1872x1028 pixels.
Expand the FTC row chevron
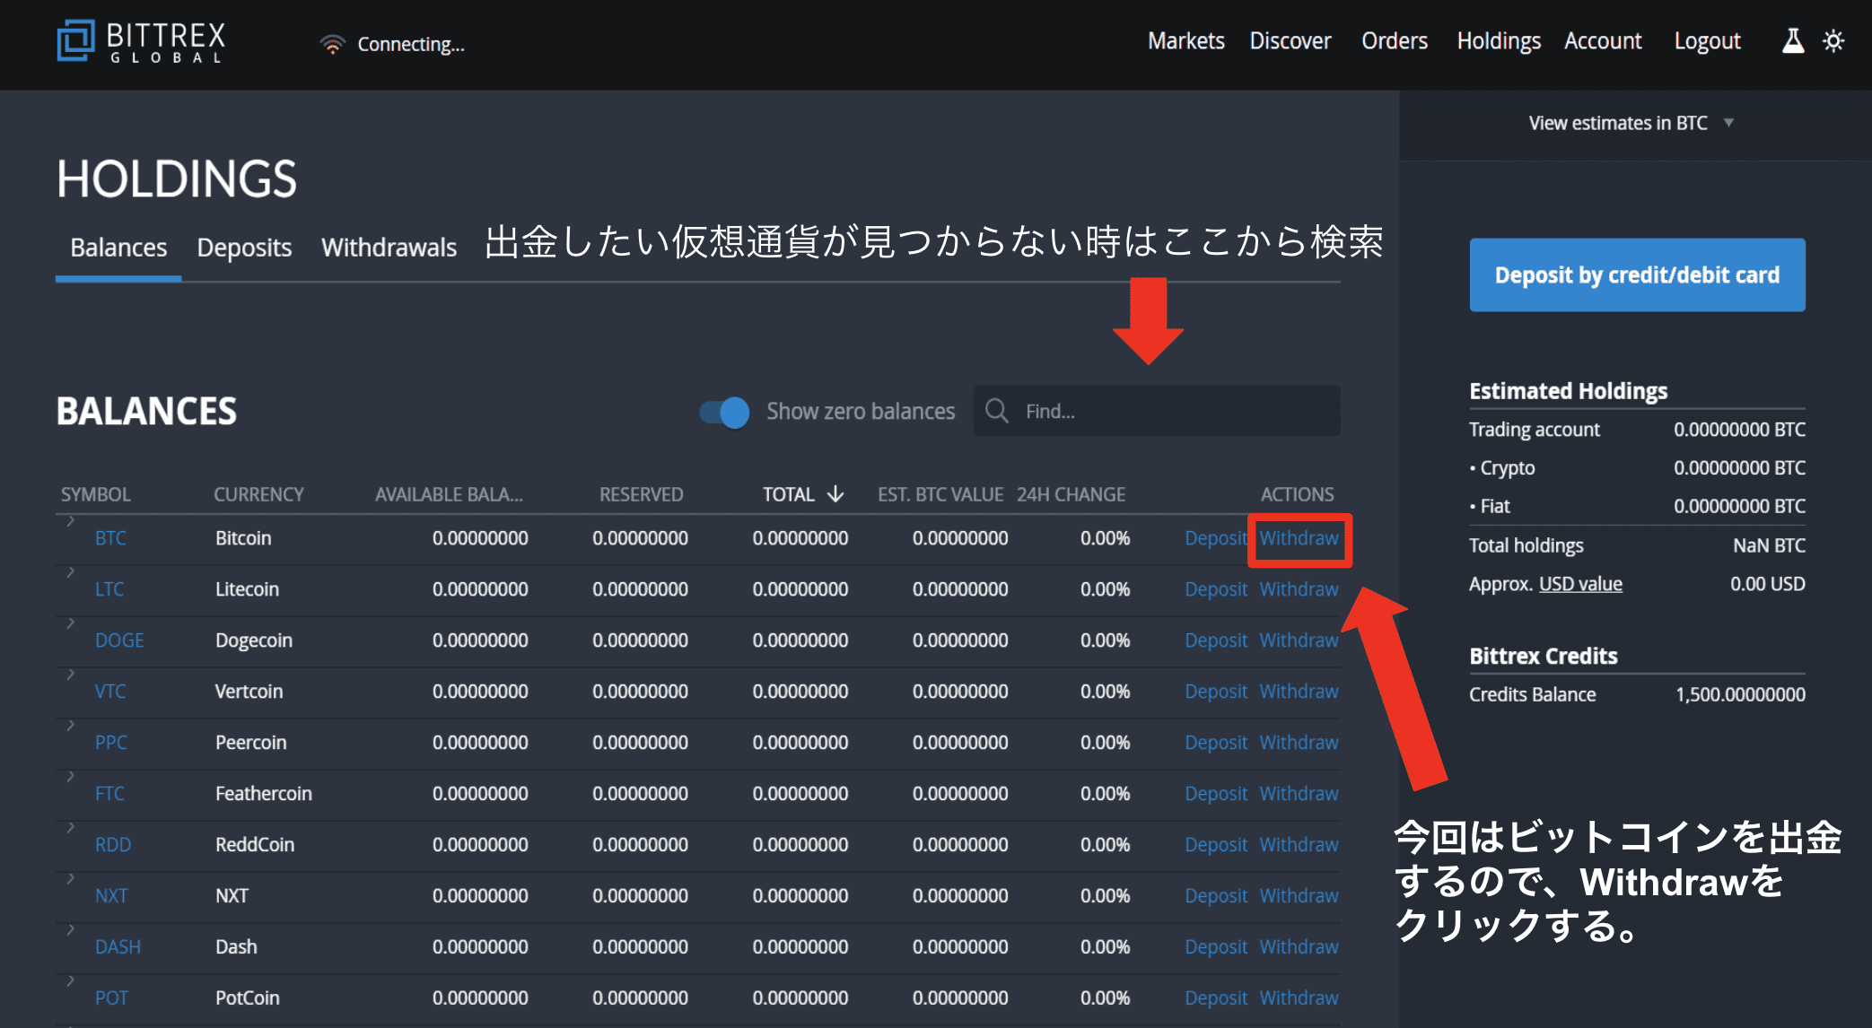(70, 777)
